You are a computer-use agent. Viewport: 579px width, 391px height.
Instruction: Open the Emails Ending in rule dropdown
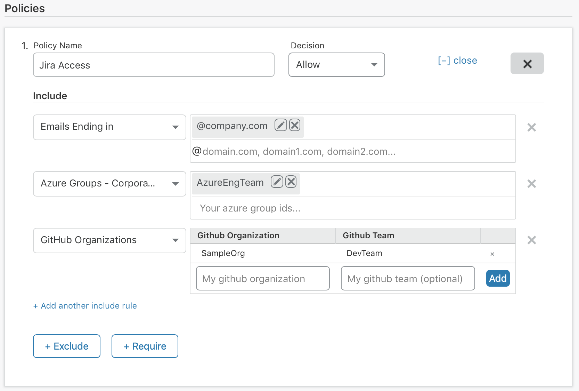click(109, 127)
